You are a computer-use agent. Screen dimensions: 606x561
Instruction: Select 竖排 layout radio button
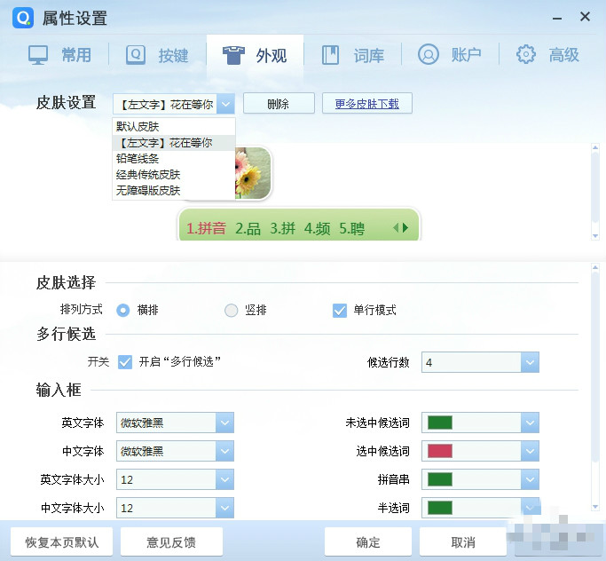(231, 310)
